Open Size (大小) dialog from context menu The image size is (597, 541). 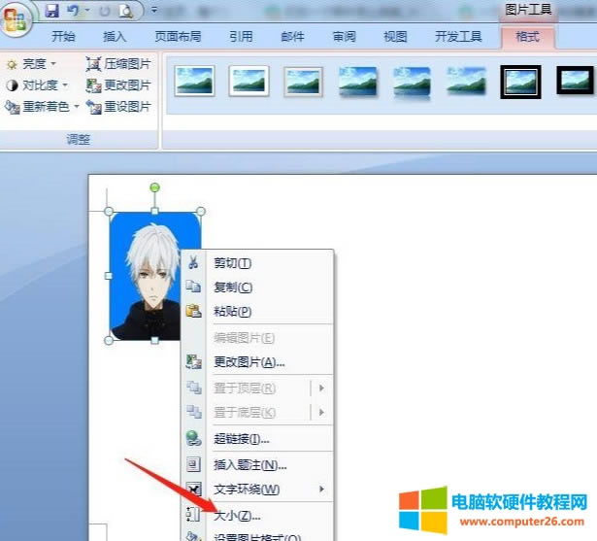(237, 516)
